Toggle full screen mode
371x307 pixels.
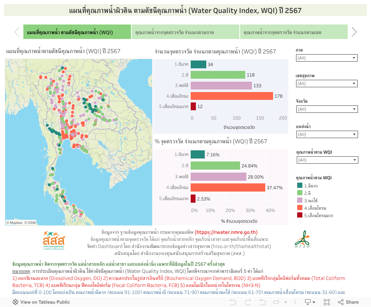326,302
